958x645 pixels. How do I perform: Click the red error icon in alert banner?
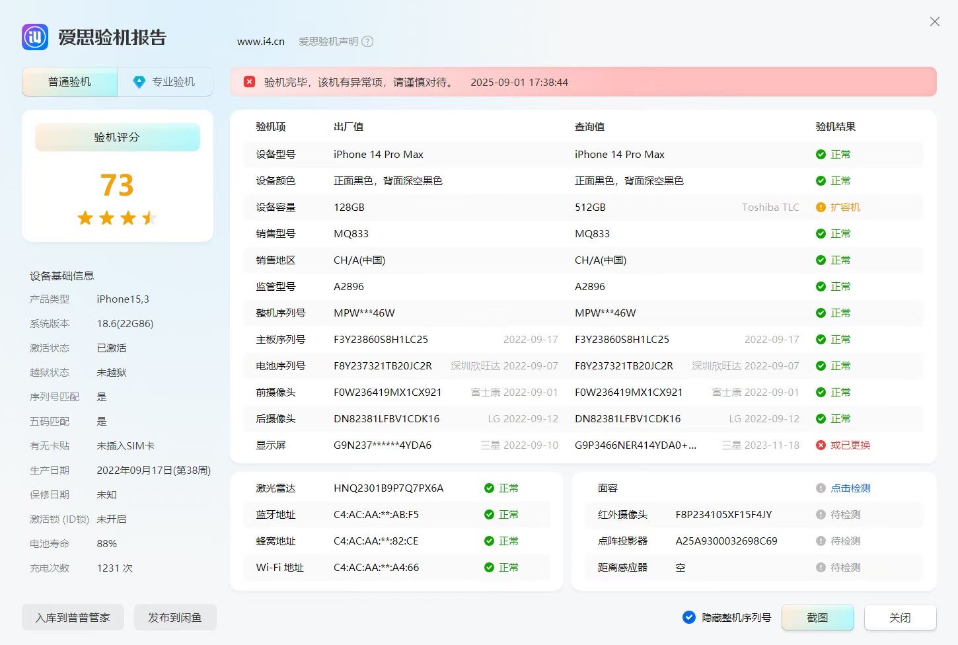pos(249,82)
